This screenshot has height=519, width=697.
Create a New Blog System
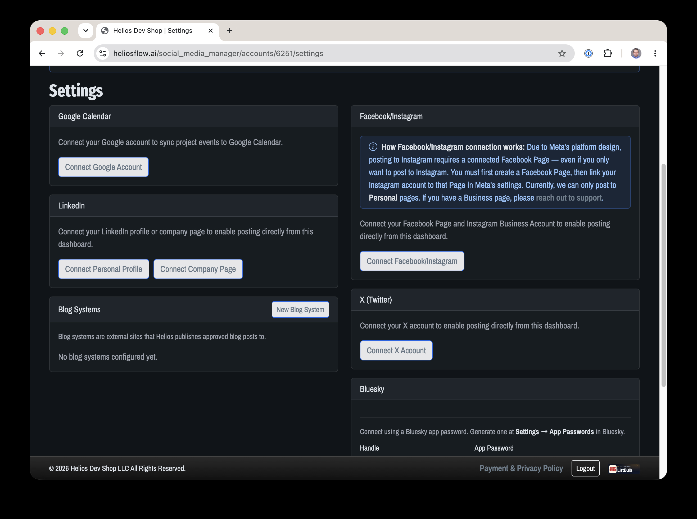(x=300, y=309)
